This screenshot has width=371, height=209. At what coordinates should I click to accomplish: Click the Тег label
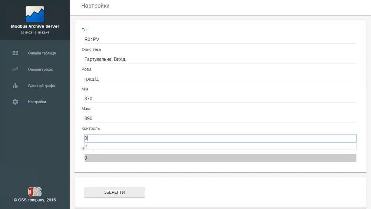coord(85,30)
